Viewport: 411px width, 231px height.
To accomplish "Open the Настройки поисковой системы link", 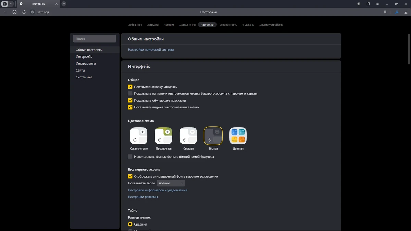I will point(151,50).
